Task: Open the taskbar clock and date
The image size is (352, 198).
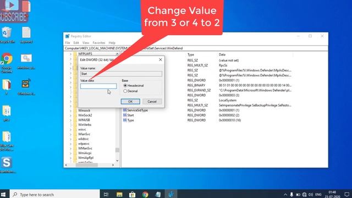Action: [x=332, y=194]
